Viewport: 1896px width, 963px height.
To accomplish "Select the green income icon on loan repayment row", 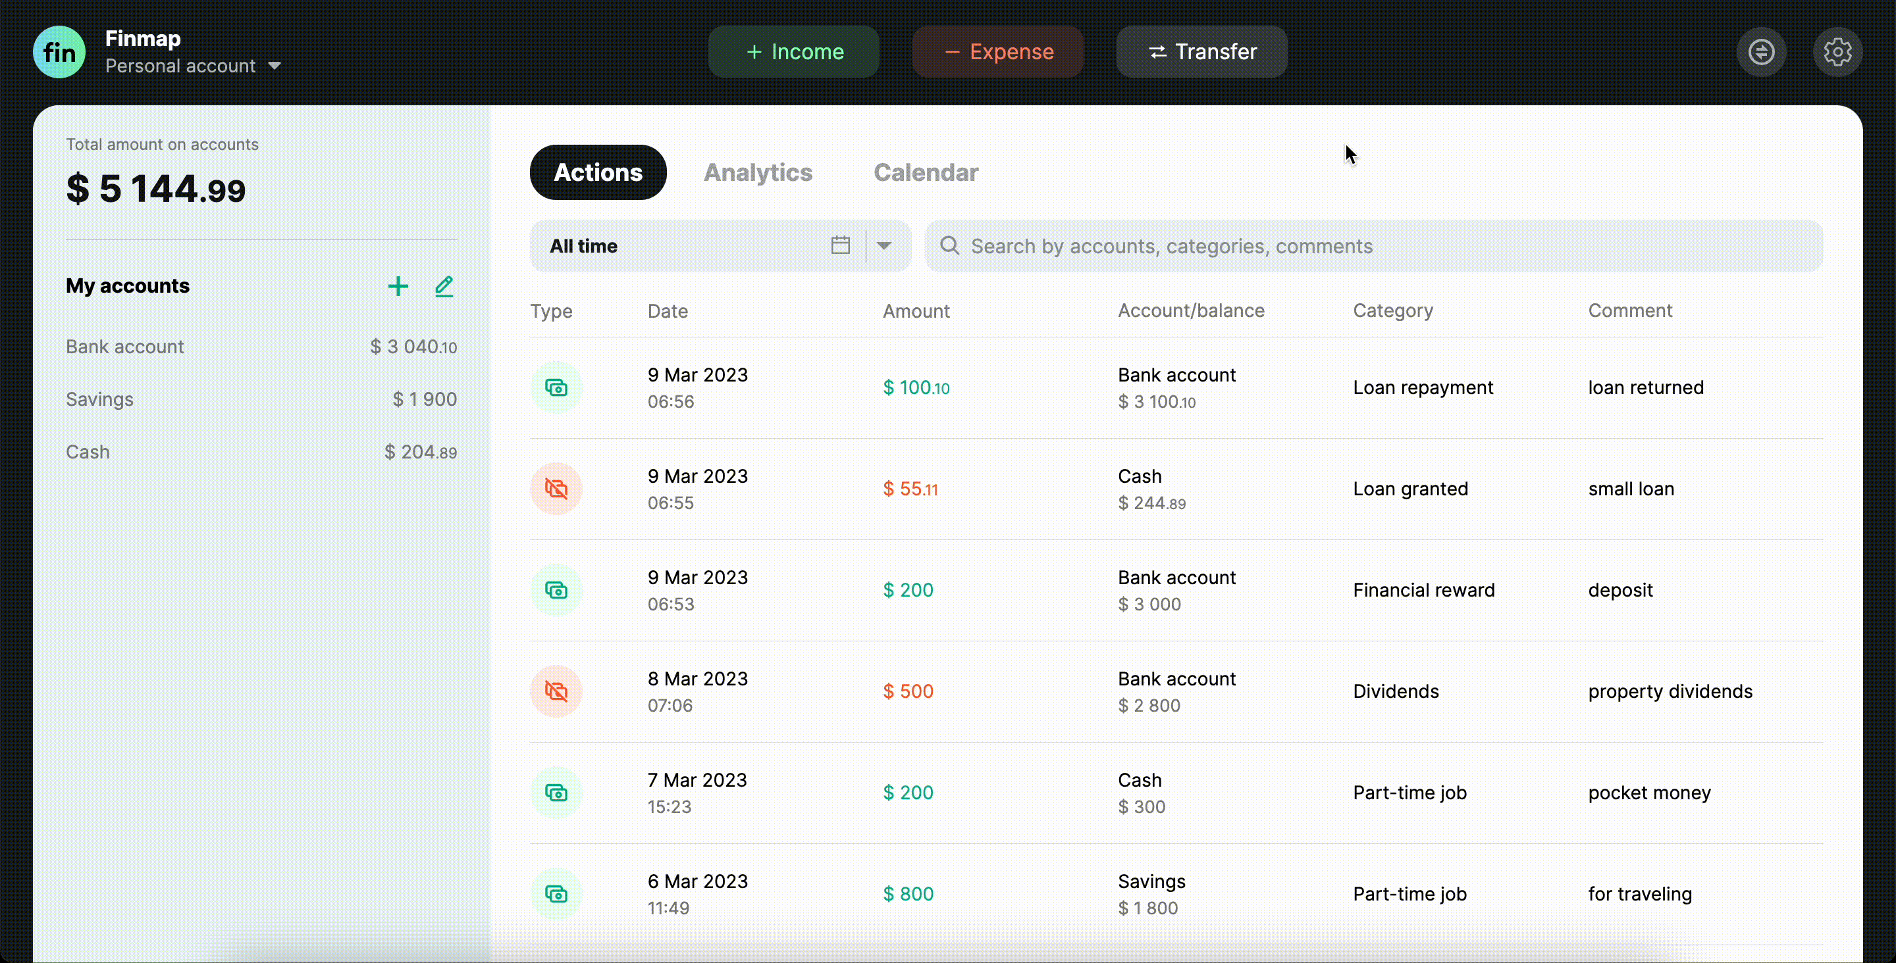I will click(x=557, y=387).
